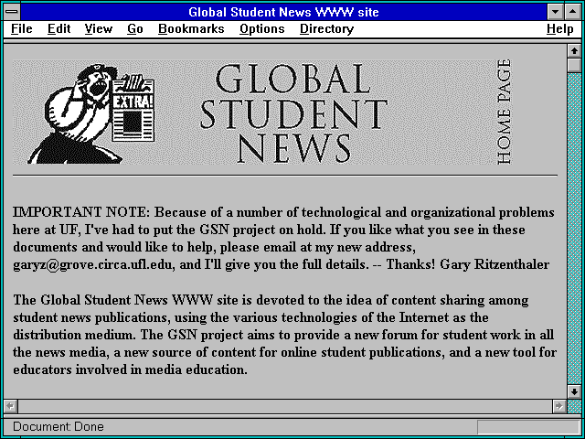Open the File menu

coord(22,29)
